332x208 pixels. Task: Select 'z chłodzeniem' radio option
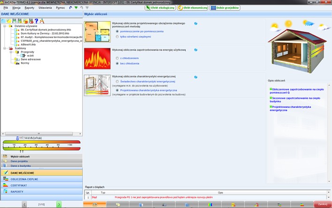(117, 58)
